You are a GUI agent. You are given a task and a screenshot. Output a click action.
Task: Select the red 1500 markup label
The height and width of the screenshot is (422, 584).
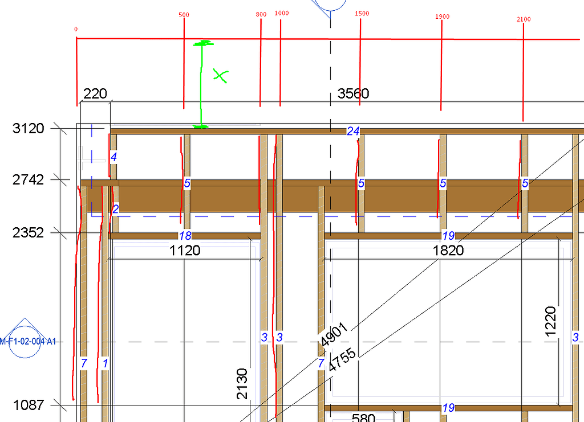pos(362,14)
